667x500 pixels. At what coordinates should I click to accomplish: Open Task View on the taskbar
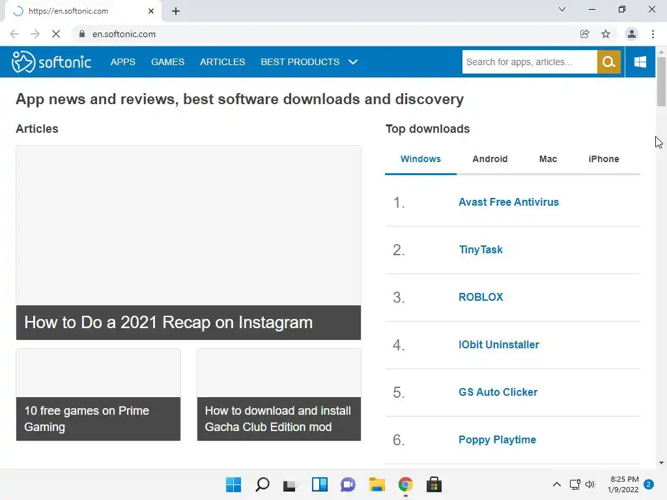point(290,484)
